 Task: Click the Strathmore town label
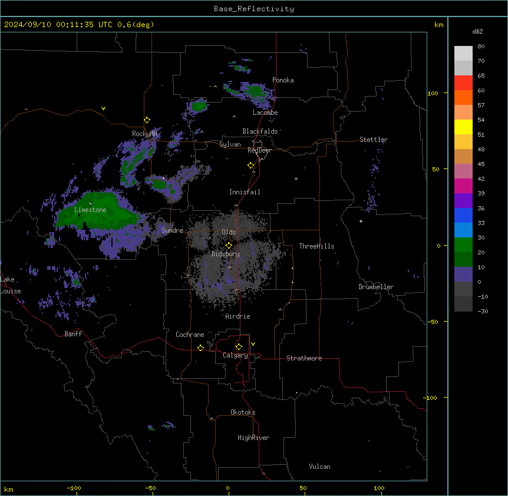pyautogui.click(x=304, y=358)
